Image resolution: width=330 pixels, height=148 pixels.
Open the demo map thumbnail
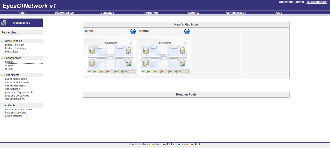pos(110,56)
